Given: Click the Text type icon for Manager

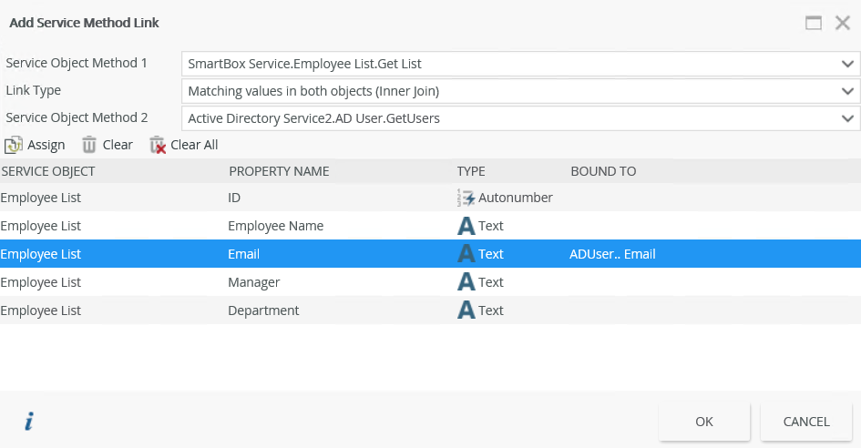Looking at the screenshot, I should click(x=466, y=282).
